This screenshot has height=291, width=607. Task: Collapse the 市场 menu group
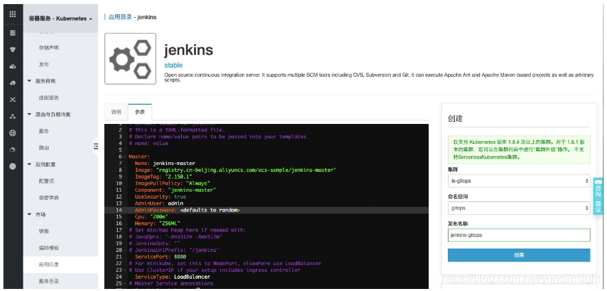coord(29,214)
